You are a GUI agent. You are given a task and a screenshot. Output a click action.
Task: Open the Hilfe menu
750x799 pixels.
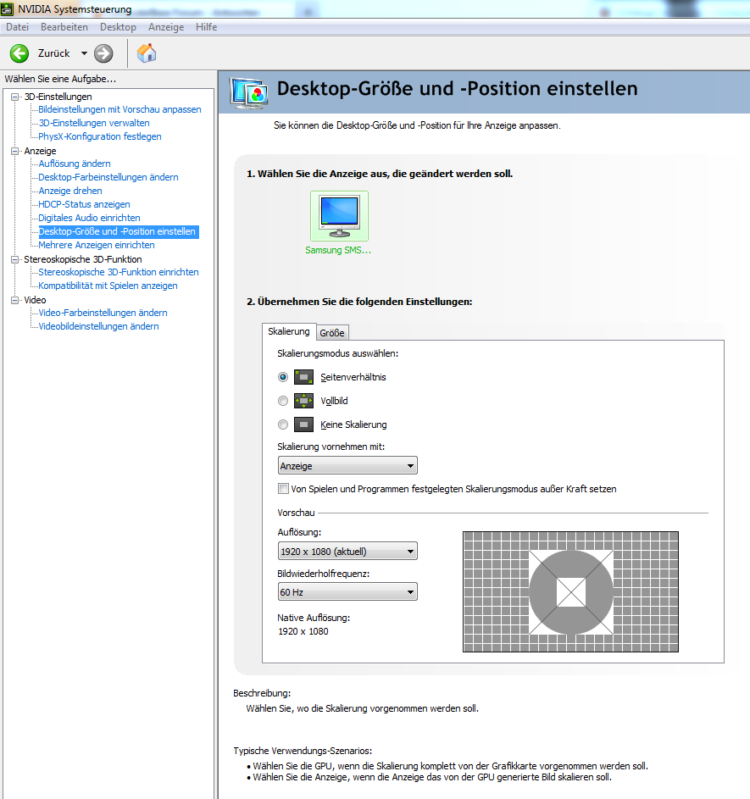[x=206, y=27]
